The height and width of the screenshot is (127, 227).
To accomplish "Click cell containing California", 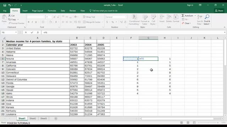I will click(38, 66).
